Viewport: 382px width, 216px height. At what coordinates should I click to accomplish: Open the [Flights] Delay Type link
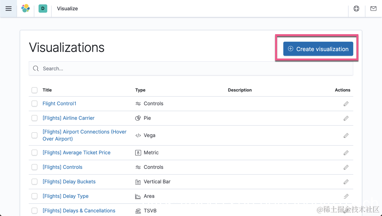pos(66,196)
